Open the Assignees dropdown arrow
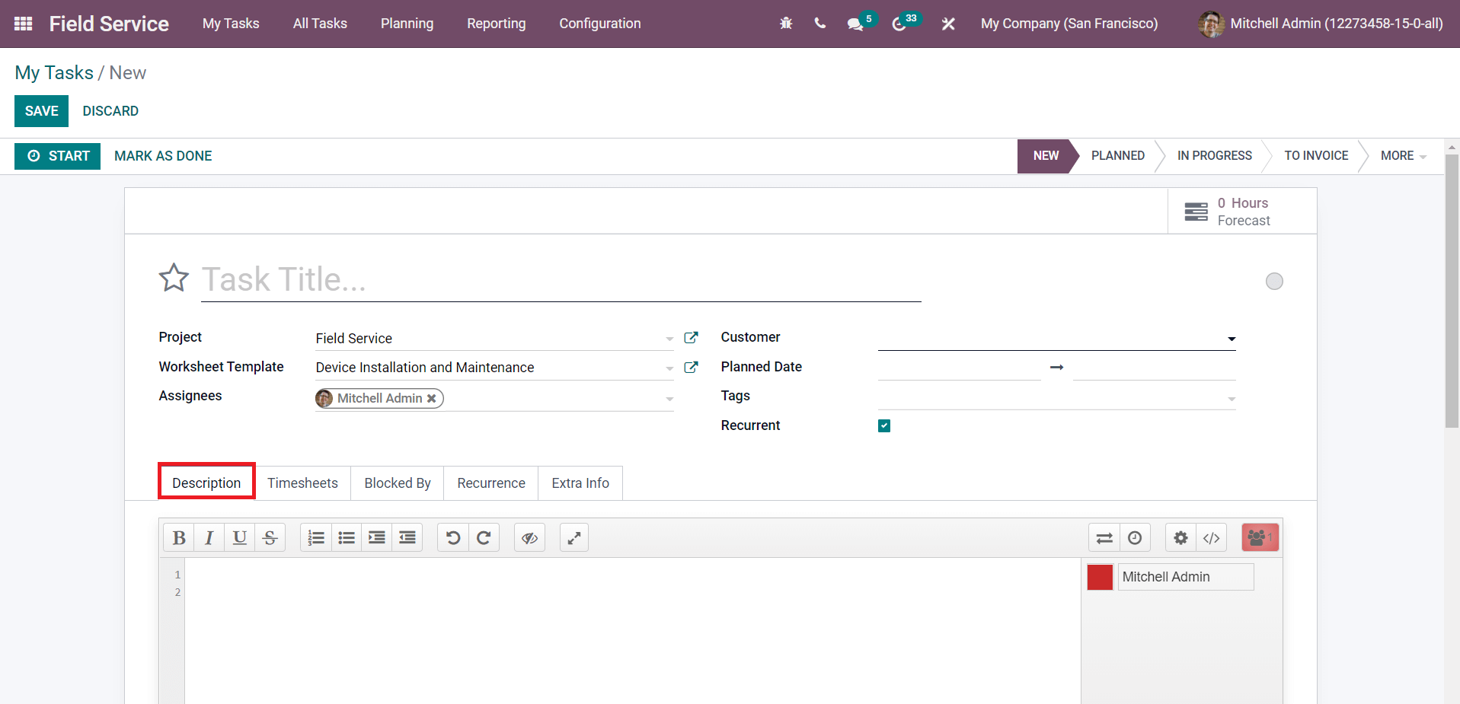 tap(669, 398)
